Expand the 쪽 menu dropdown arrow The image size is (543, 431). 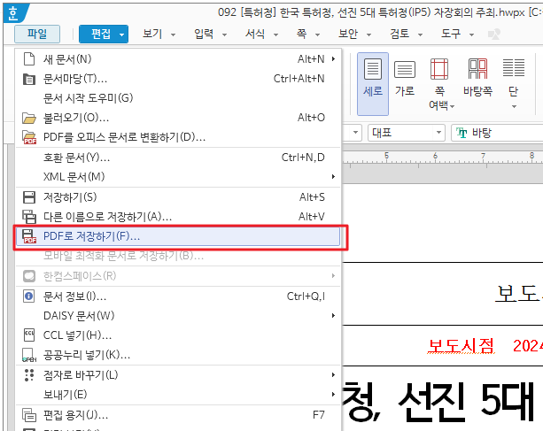pyautogui.click(x=317, y=35)
